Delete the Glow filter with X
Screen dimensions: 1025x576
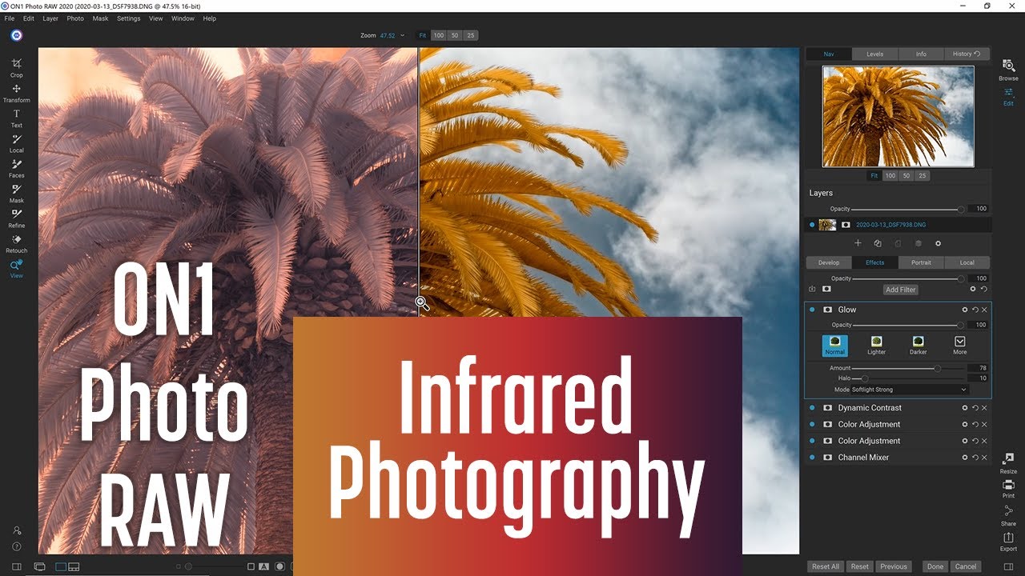[984, 310]
